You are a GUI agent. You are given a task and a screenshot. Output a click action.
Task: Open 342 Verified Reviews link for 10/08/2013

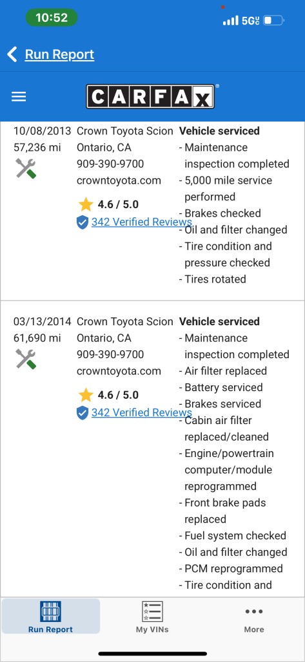point(142,222)
